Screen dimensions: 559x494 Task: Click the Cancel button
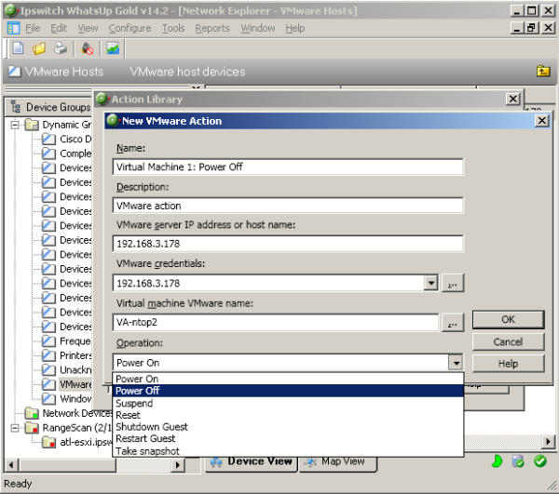click(x=508, y=341)
